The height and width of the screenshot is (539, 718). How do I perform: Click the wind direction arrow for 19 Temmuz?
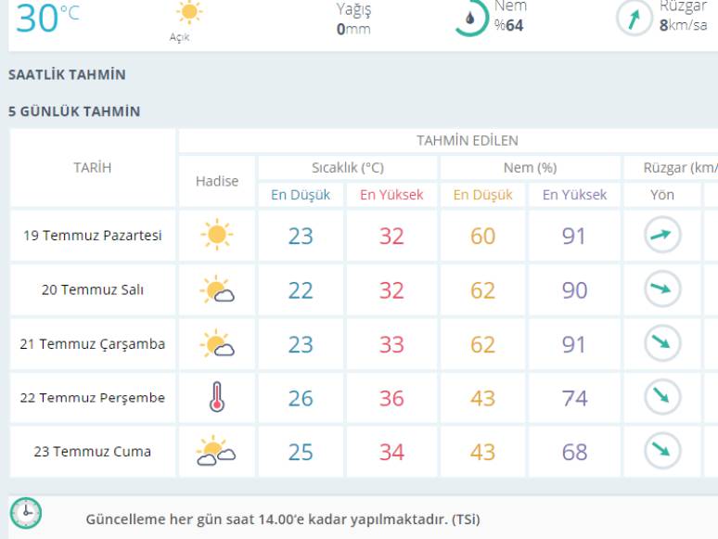pyautogui.click(x=662, y=235)
